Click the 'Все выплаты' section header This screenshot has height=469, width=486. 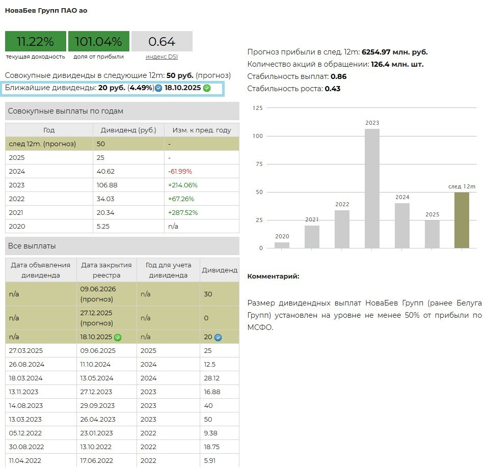coord(122,246)
